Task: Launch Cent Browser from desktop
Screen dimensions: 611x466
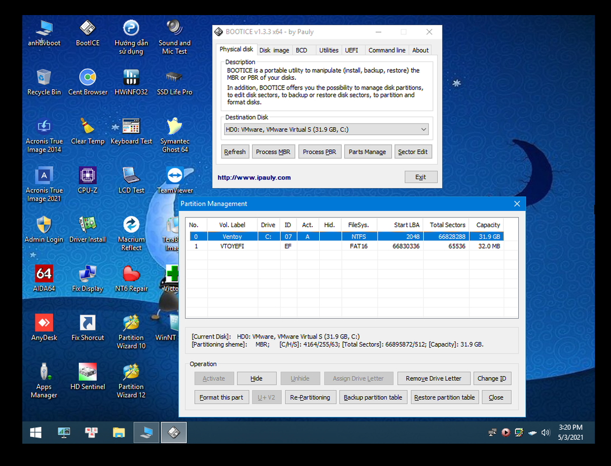Action: [88, 82]
